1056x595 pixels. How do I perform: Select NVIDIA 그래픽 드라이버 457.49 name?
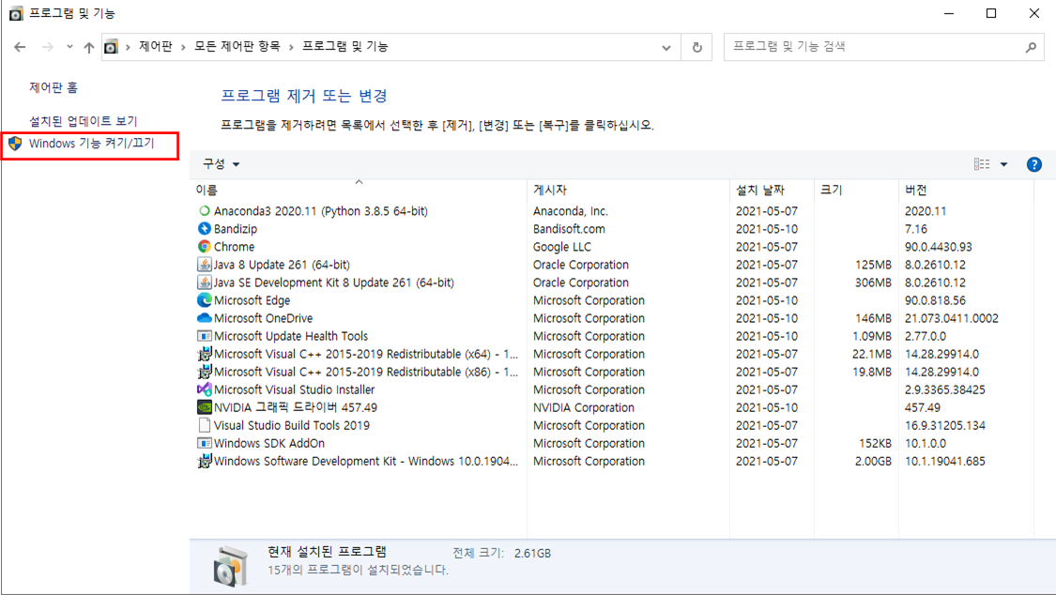coord(296,407)
